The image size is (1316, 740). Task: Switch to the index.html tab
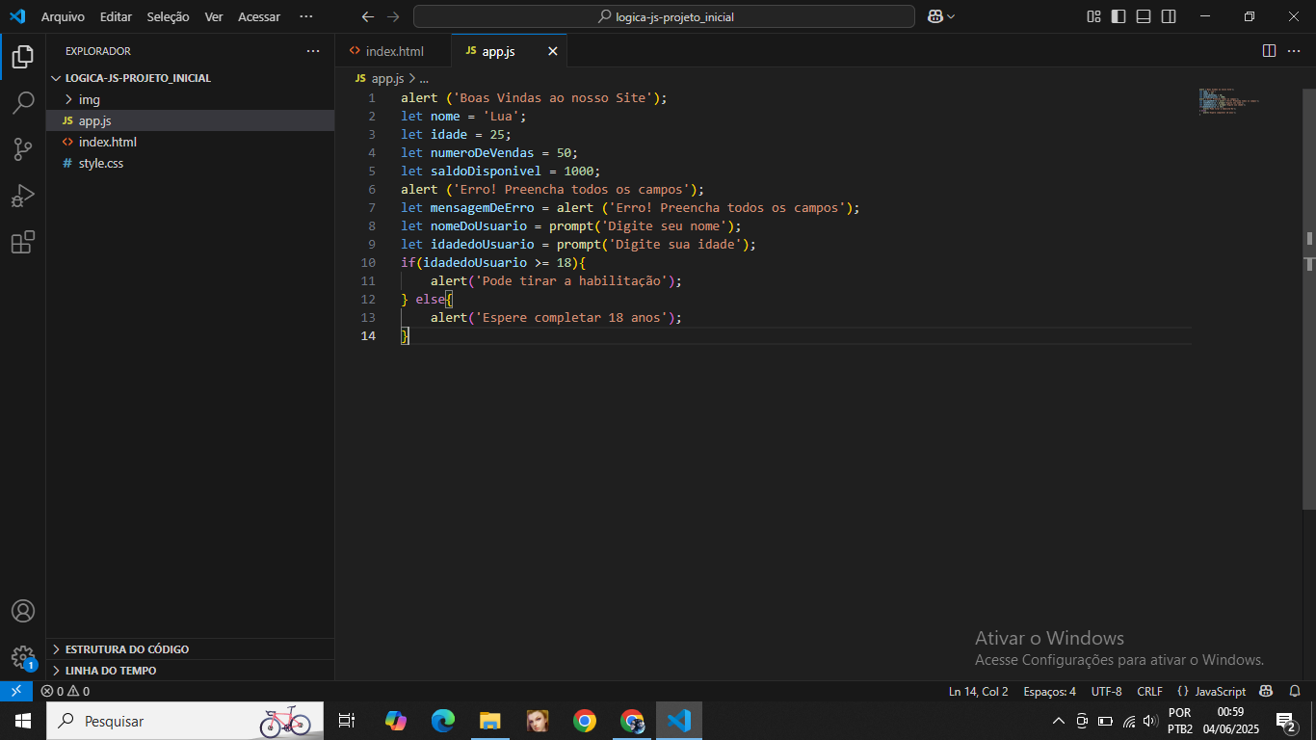coord(394,51)
